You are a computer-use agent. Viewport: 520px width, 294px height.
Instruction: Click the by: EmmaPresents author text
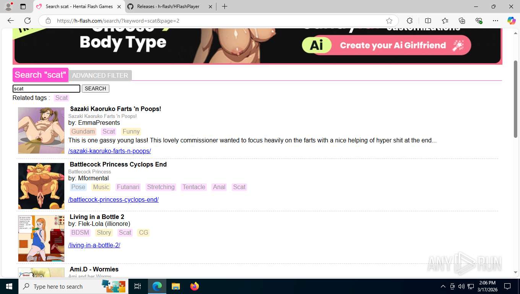click(x=94, y=122)
